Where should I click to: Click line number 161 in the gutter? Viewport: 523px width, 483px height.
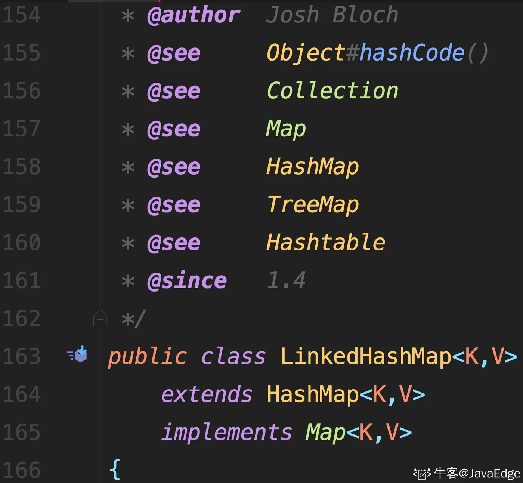point(22,281)
